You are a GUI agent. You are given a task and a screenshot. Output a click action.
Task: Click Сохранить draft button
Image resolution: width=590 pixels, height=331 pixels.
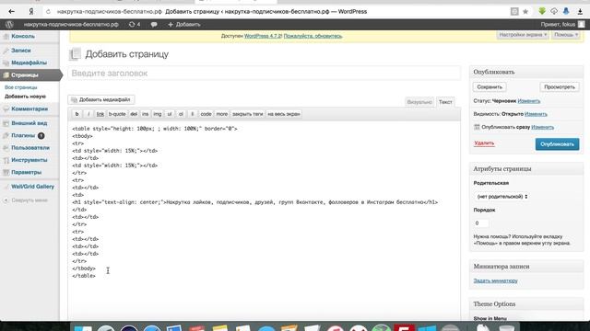pos(490,87)
